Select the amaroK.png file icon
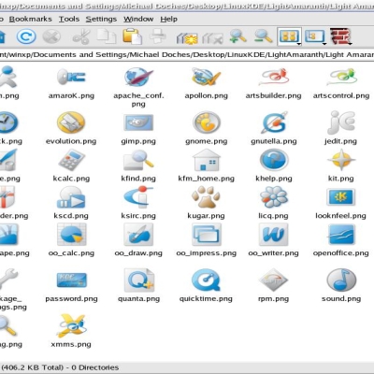This screenshot has width=374, height=374. pyautogui.click(x=71, y=77)
